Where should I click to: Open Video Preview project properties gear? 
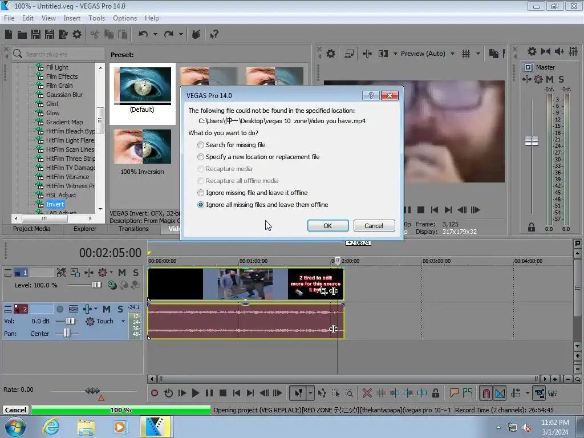[x=330, y=54]
